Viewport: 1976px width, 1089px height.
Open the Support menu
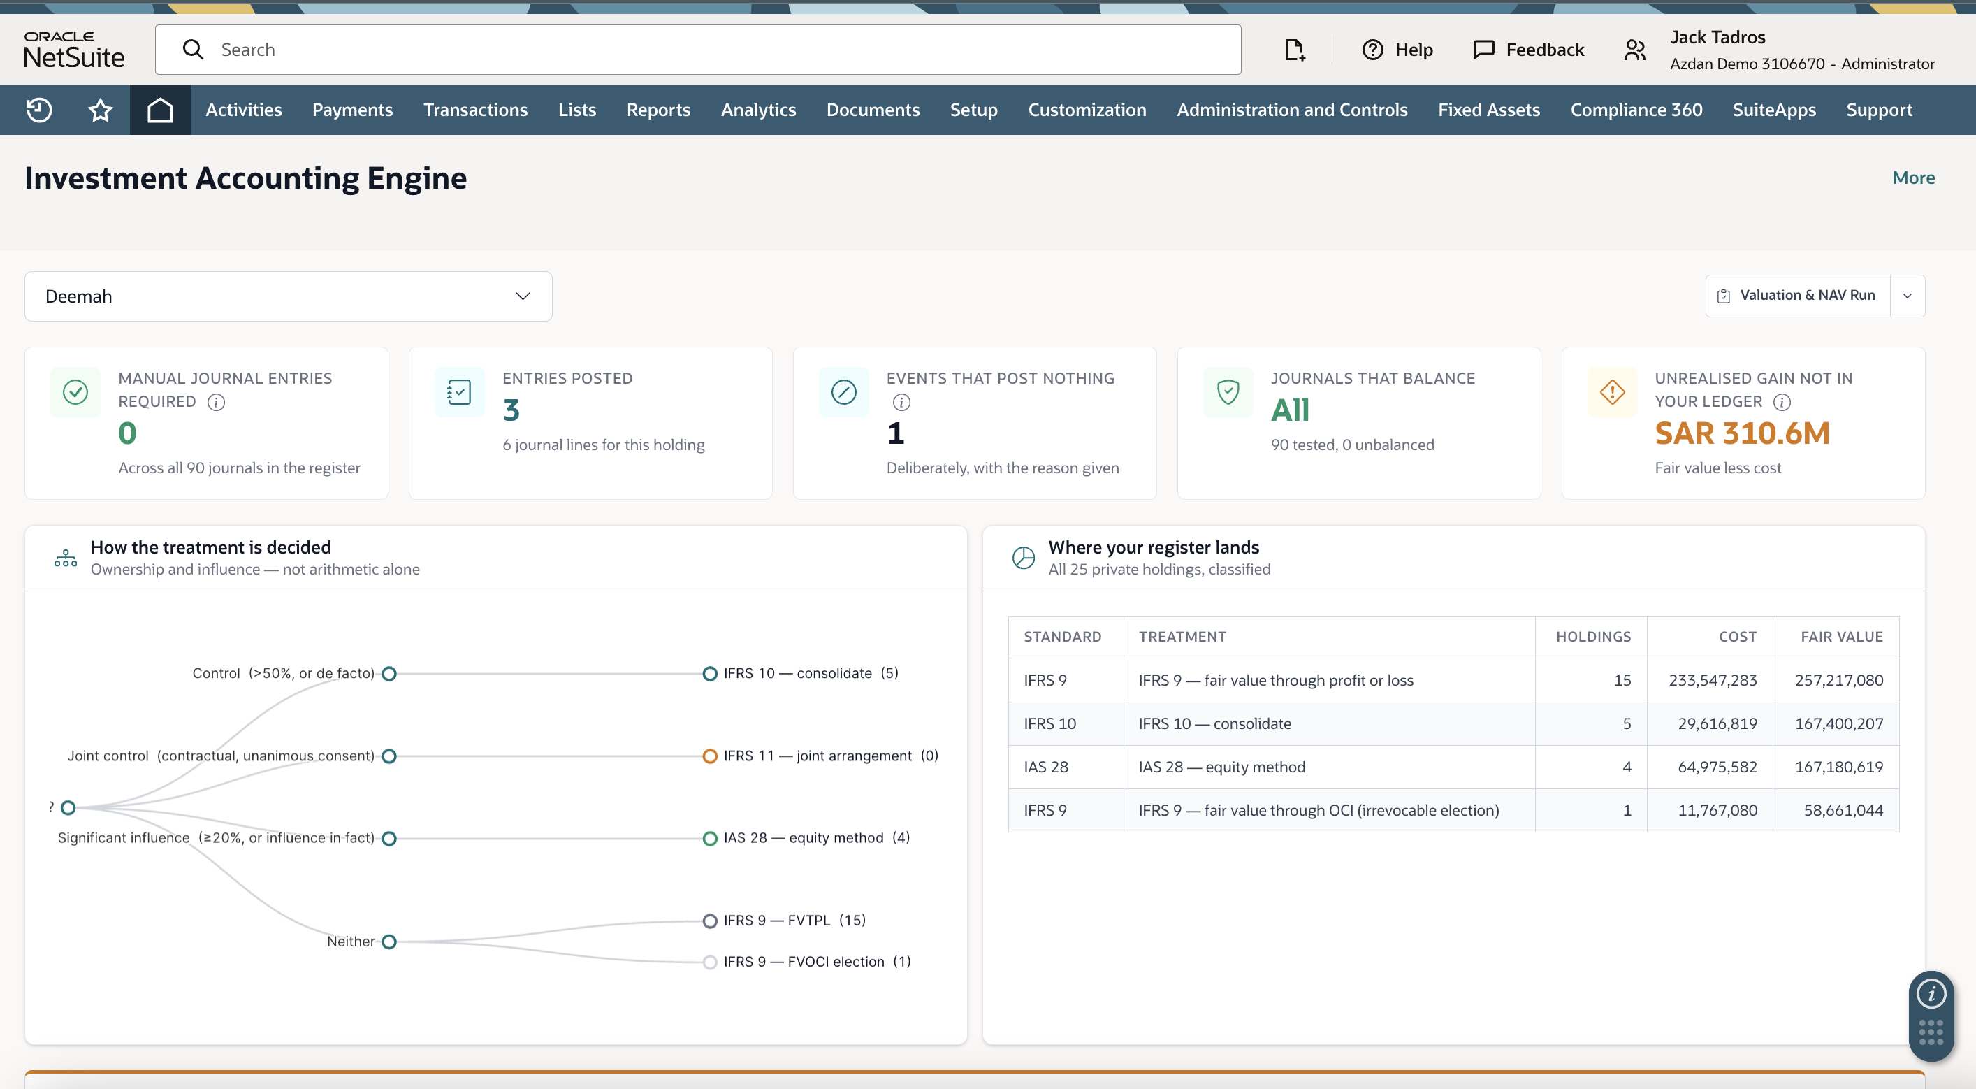pos(1879,110)
